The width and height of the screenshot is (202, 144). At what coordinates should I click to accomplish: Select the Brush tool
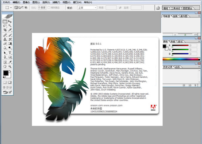point(10,35)
